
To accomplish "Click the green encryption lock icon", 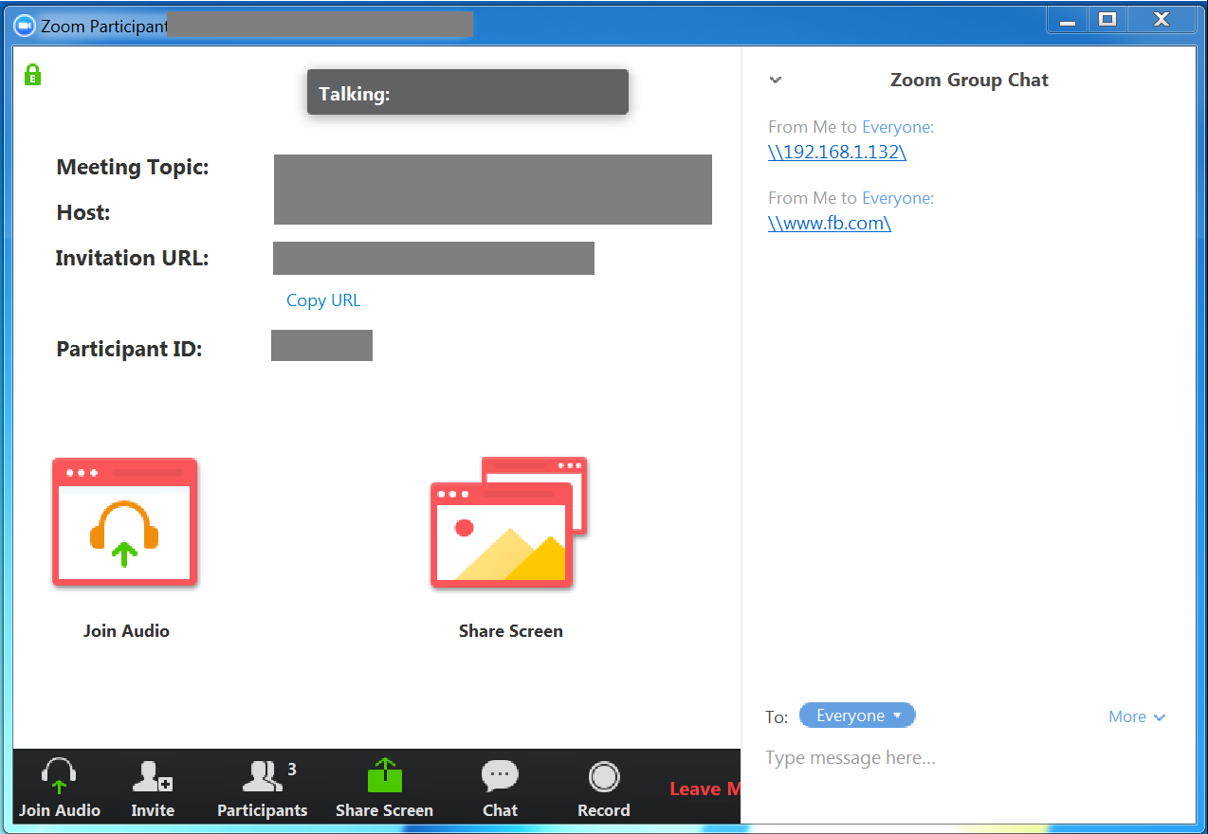I will (x=33, y=75).
